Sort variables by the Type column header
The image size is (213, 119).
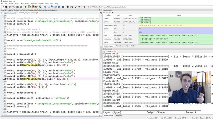click(118, 16)
